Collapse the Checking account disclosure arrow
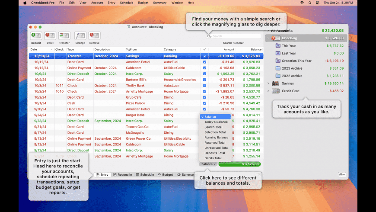Image resolution: width=376 pixels, height=212 pixels. click(268, 38)
